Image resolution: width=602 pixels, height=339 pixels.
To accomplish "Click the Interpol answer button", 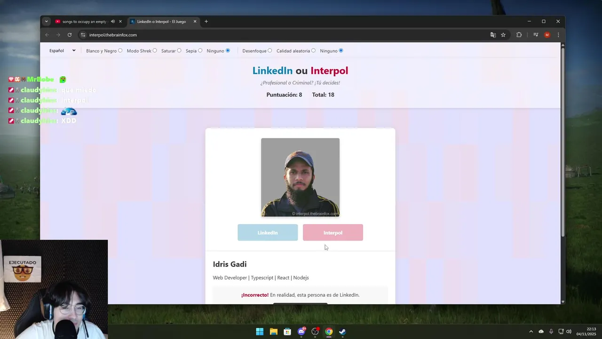I will 333,233.
